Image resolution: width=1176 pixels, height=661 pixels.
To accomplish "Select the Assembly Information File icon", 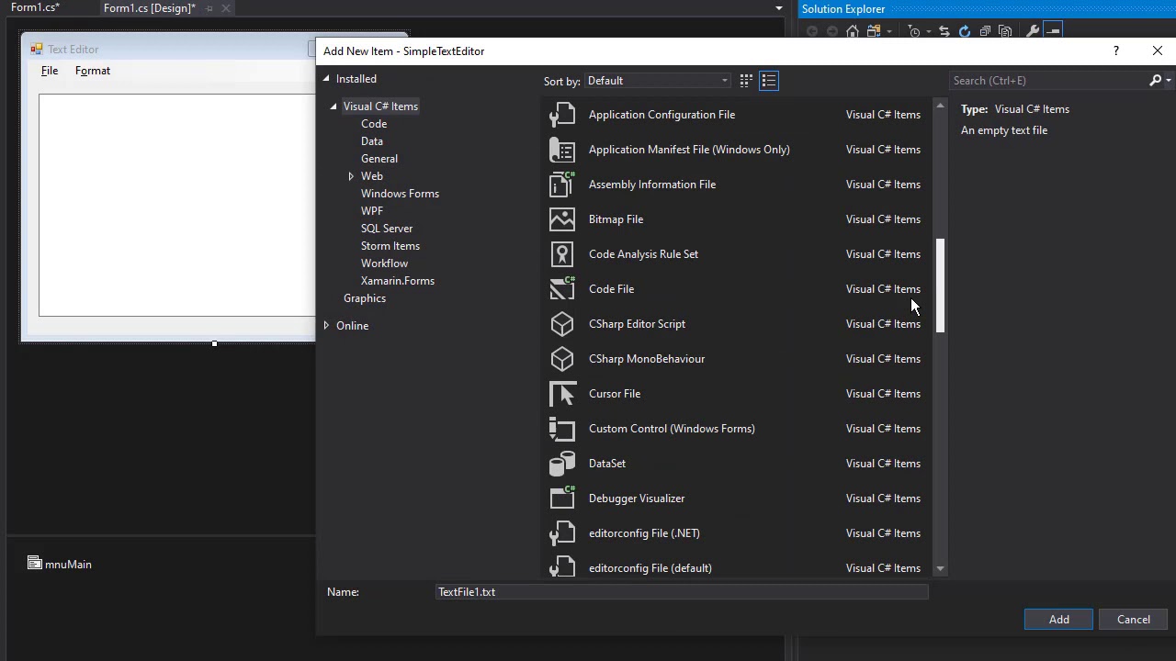I will pyautogui.click(x=561, y=185).
